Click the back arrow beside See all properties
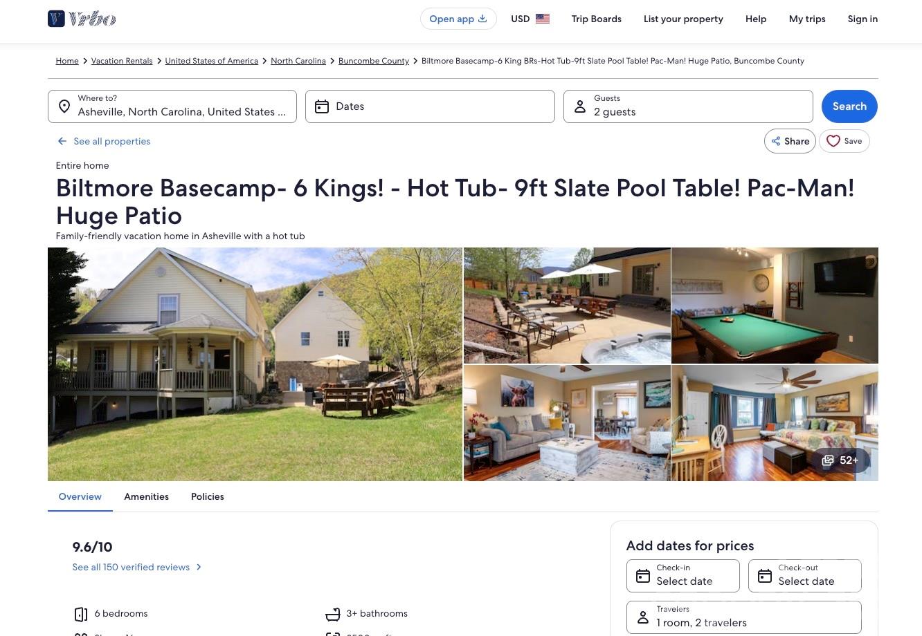The width and height of the screenshot is (922, 636). point(62,141)
